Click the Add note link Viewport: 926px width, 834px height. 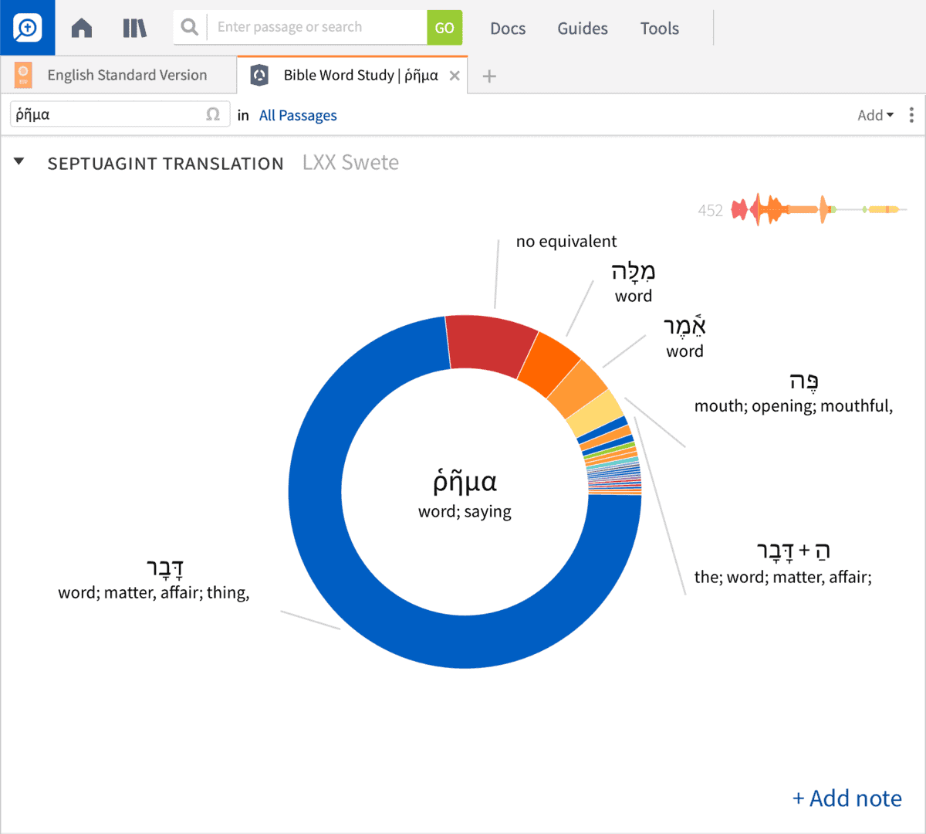(x=847, y=798)
